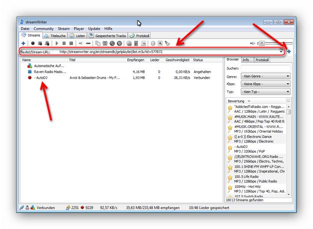Click the blue plus next to the URL field
313x229 pixels.
(289, 52)
